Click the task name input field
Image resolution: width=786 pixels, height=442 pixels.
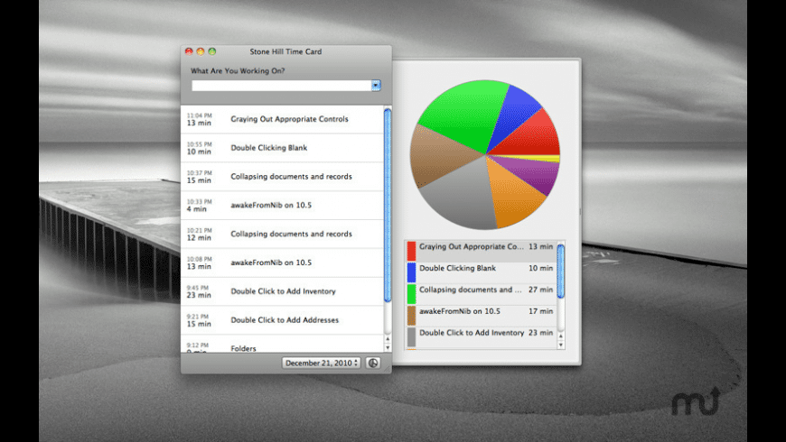[282, 86]
